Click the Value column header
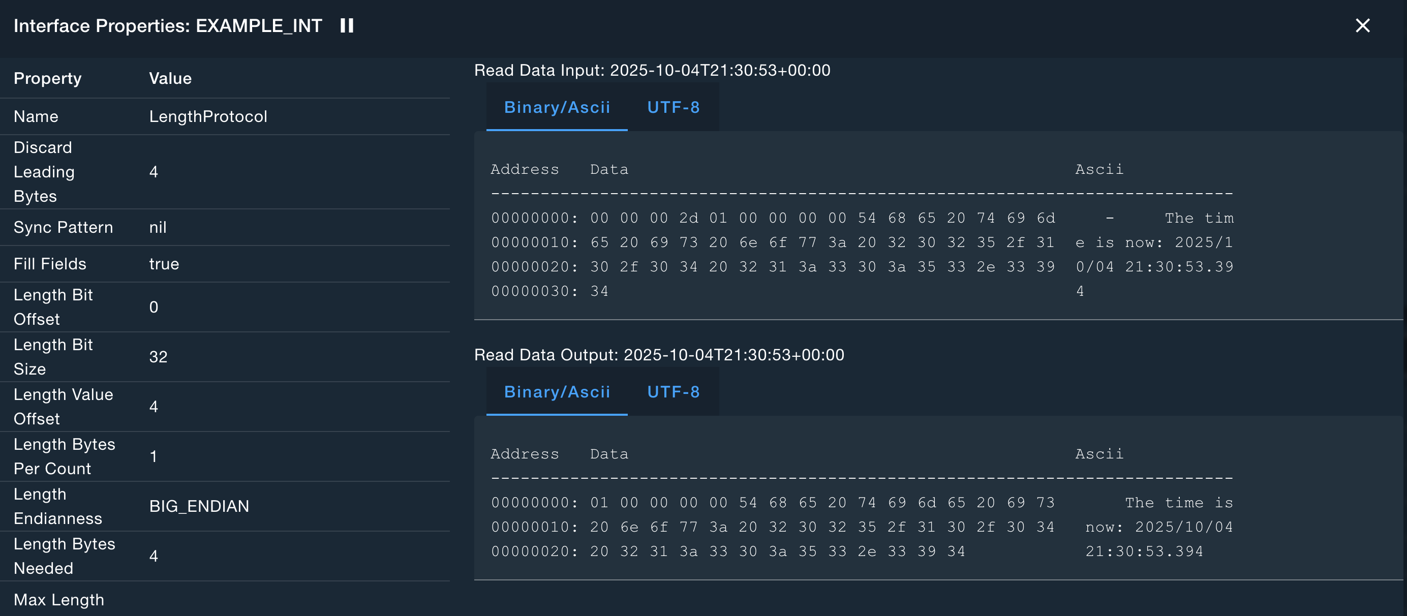Viewport: 1407px width, 616px height. coord(170,78)
